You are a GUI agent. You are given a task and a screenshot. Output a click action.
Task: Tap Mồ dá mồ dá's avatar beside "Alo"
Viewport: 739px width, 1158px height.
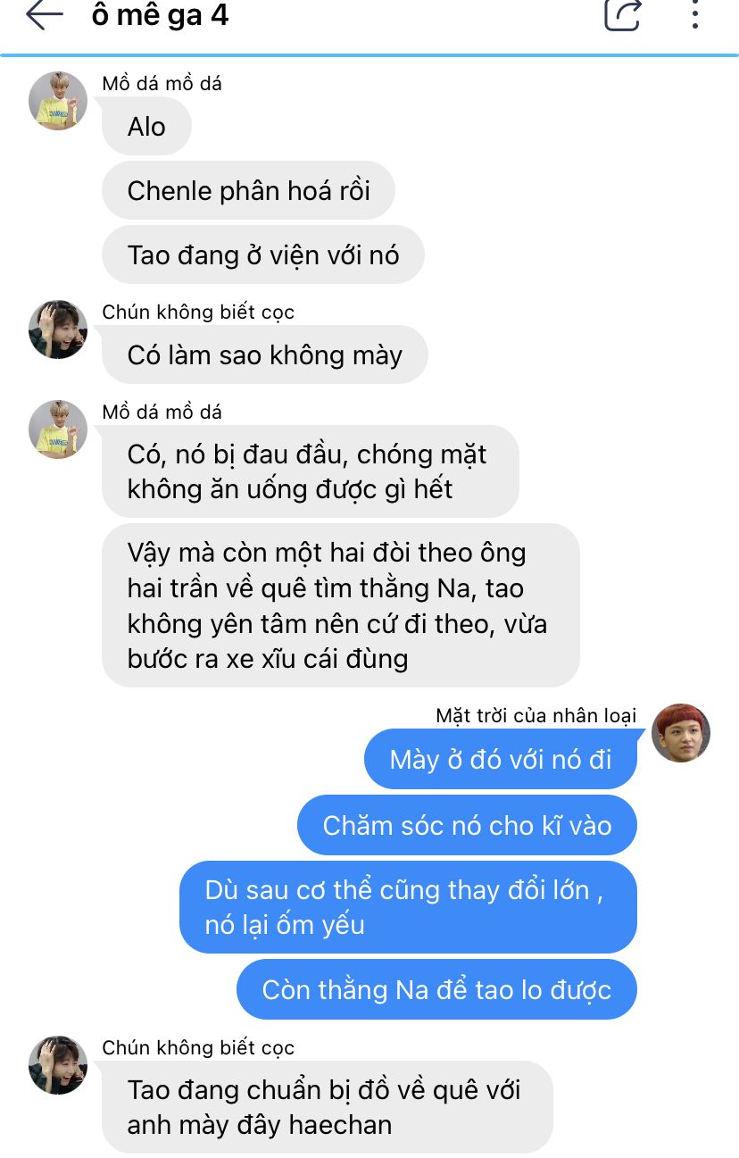click(58, 101)
